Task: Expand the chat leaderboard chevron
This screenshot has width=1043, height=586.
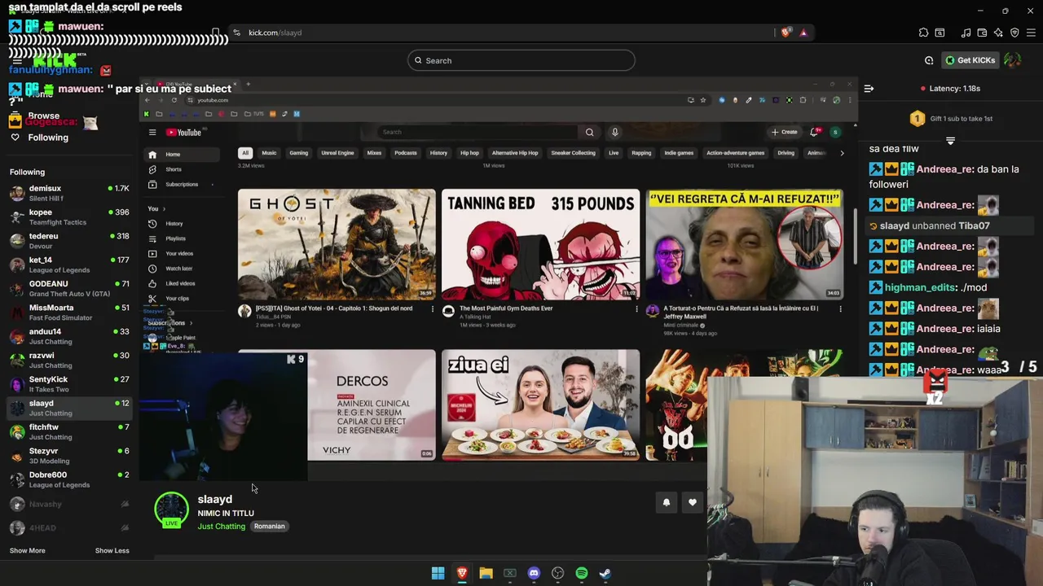Action: pos(950,141)
